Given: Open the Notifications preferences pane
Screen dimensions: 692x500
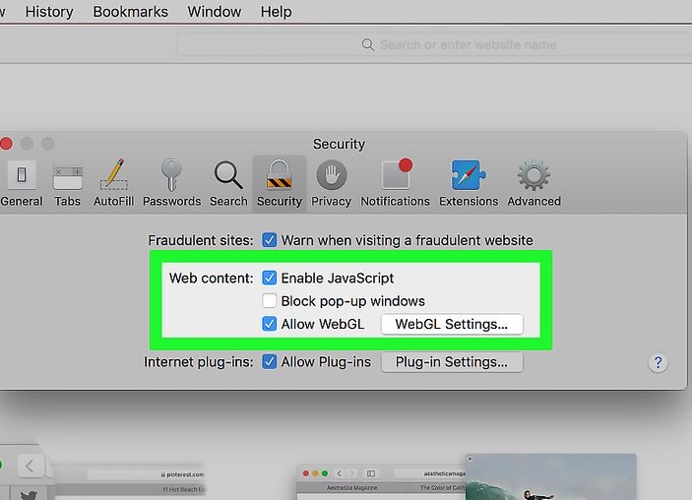Looking at the screenshot, I should click(x=395, y=183).
